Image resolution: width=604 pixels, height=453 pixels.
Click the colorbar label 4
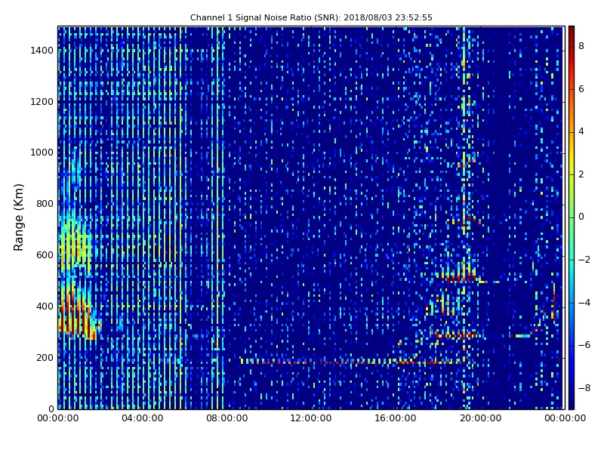tap(581, 131)
